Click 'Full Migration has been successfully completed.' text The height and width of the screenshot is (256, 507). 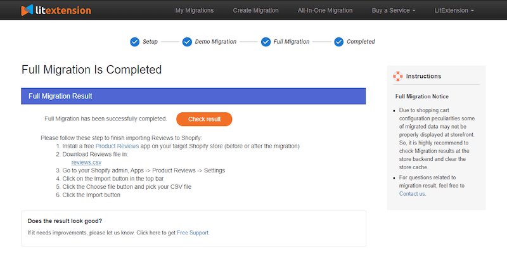(x=106, y=119)
